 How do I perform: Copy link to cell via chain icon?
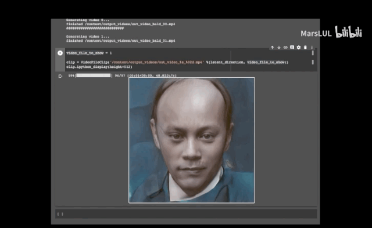(285, 48)
